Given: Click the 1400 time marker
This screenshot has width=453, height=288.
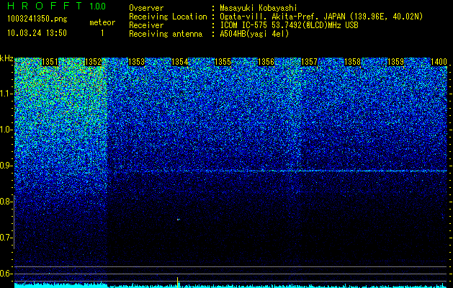Looking at the screenshot, I should (x=439, y=62).
